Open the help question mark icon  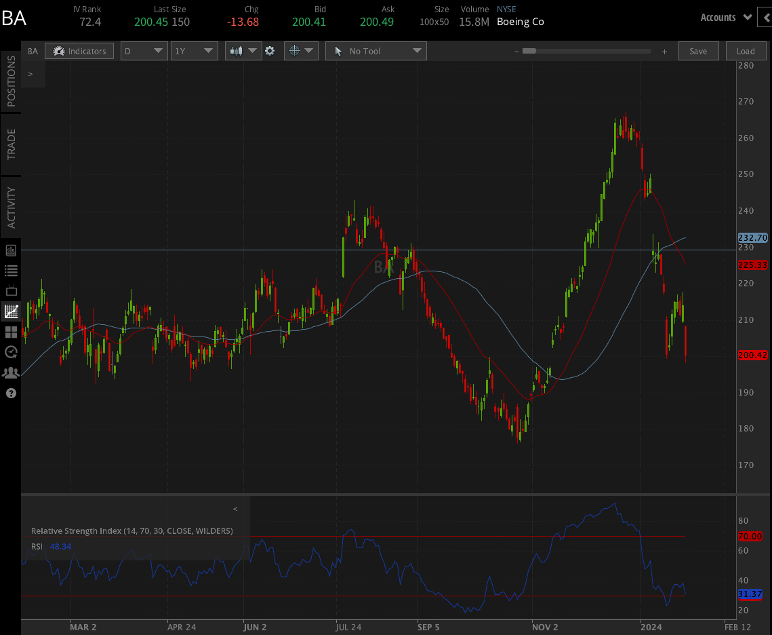click(x=11, y=393)
